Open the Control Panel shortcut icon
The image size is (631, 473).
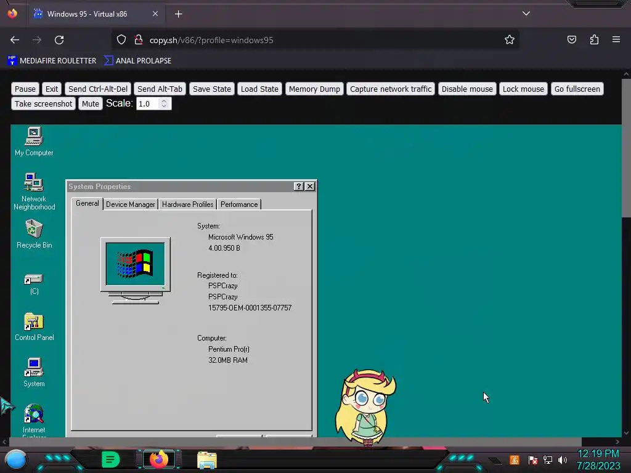(x=34, y=326)
